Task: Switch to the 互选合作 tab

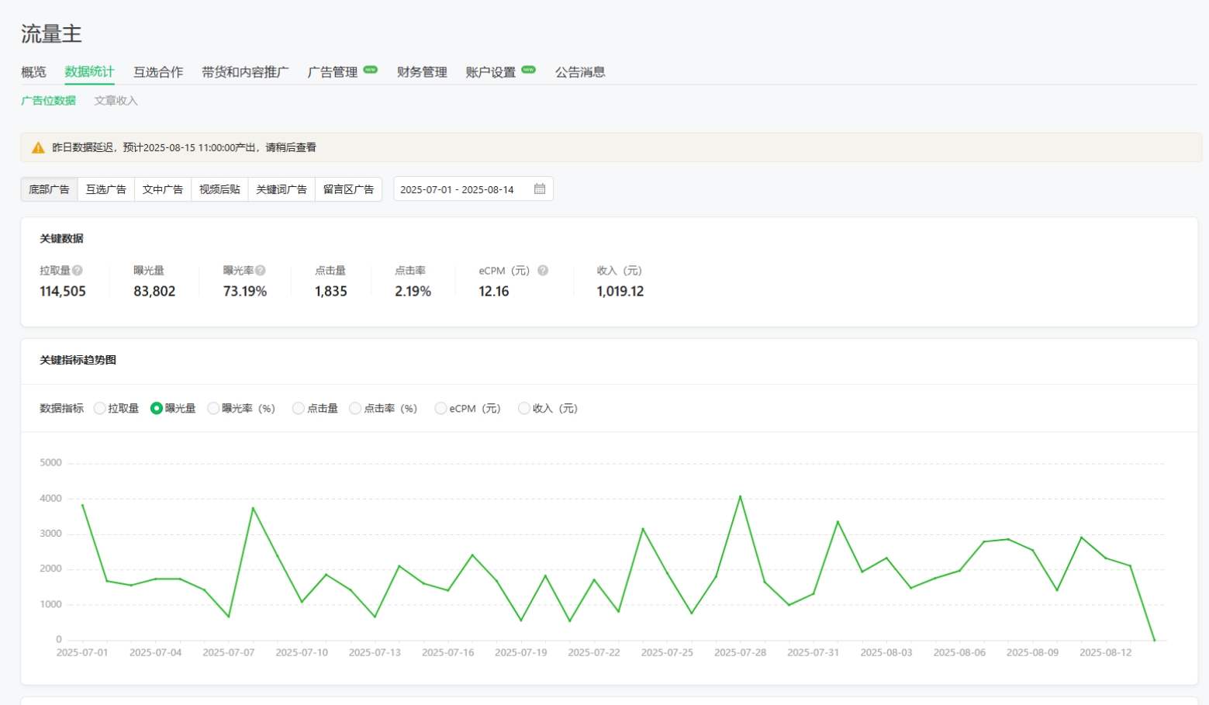Action: 158,72
